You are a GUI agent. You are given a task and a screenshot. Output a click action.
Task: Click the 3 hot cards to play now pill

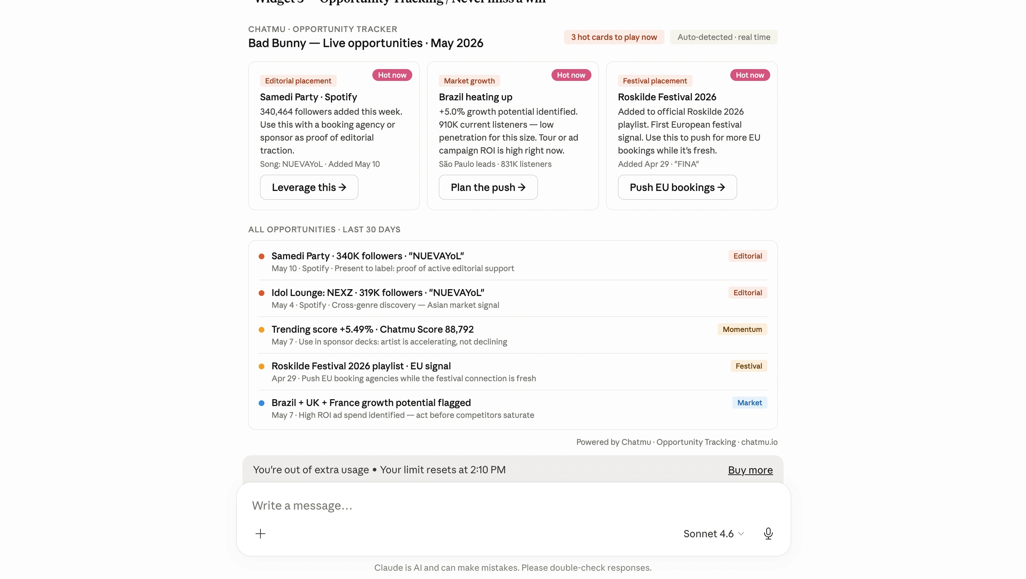click(614, 37)
